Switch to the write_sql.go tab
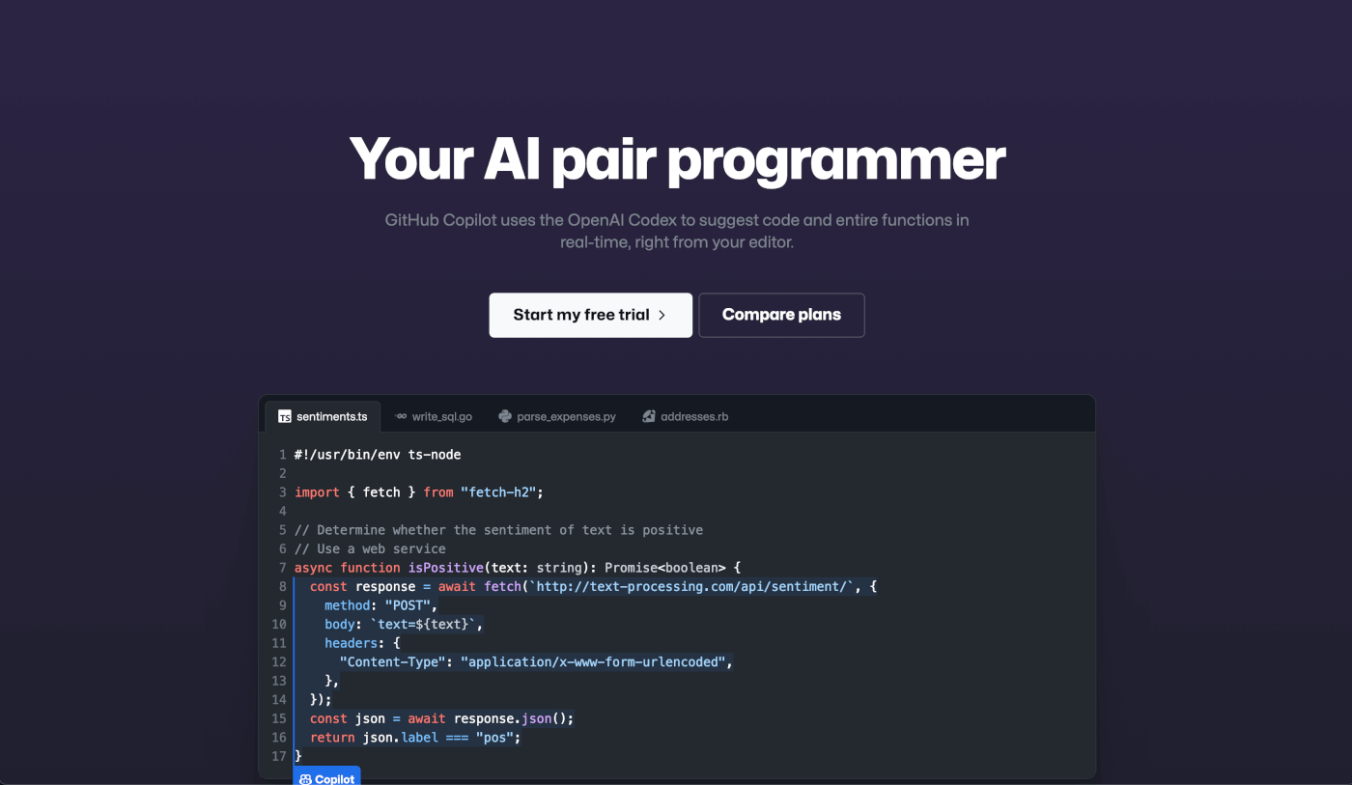The height and width of the screenshot is (785, 1352). pyautogui.click(x=441, y=417)
